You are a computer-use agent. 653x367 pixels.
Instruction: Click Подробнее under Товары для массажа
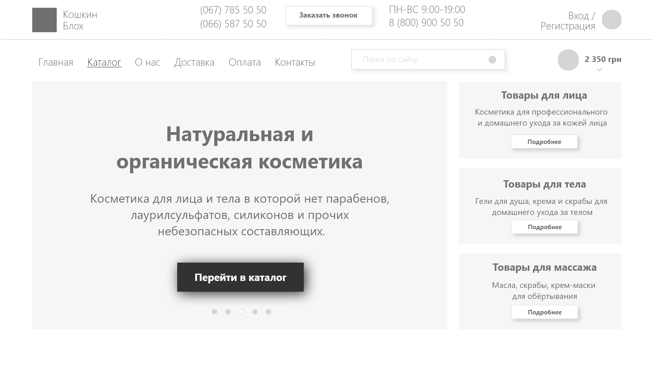coord(544,312)
